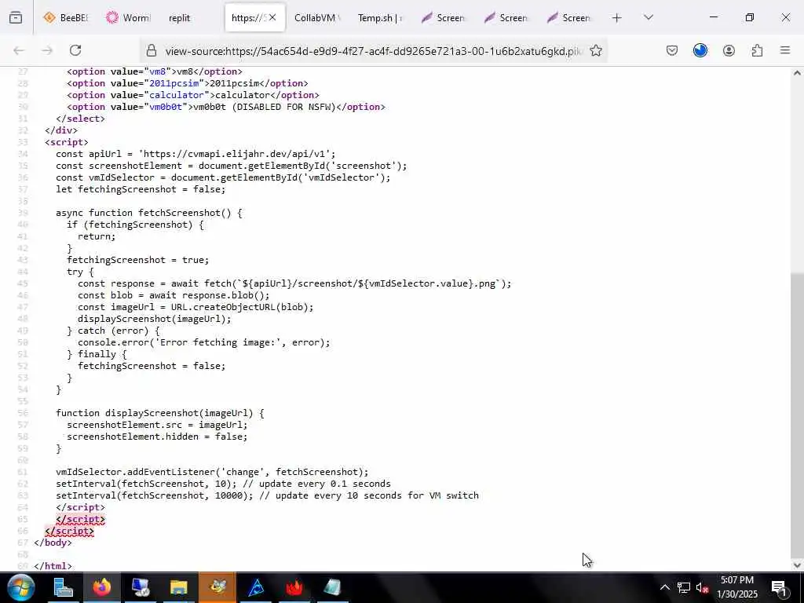Open the Firefox application menu

click(785, 50)
